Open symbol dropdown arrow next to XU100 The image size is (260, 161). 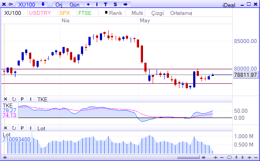tap(43, 4)
